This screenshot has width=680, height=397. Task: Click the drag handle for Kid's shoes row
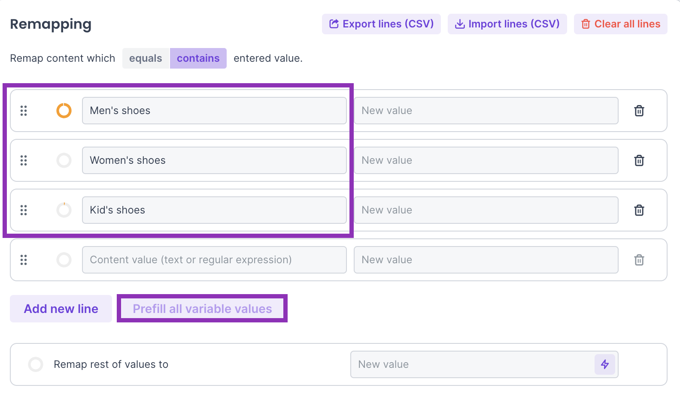24,210
